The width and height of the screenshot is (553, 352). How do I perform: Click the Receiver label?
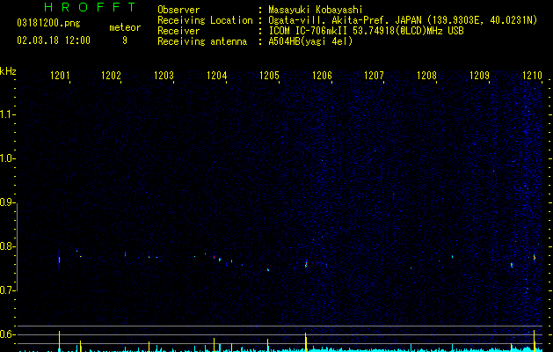(x=178, y=31)
